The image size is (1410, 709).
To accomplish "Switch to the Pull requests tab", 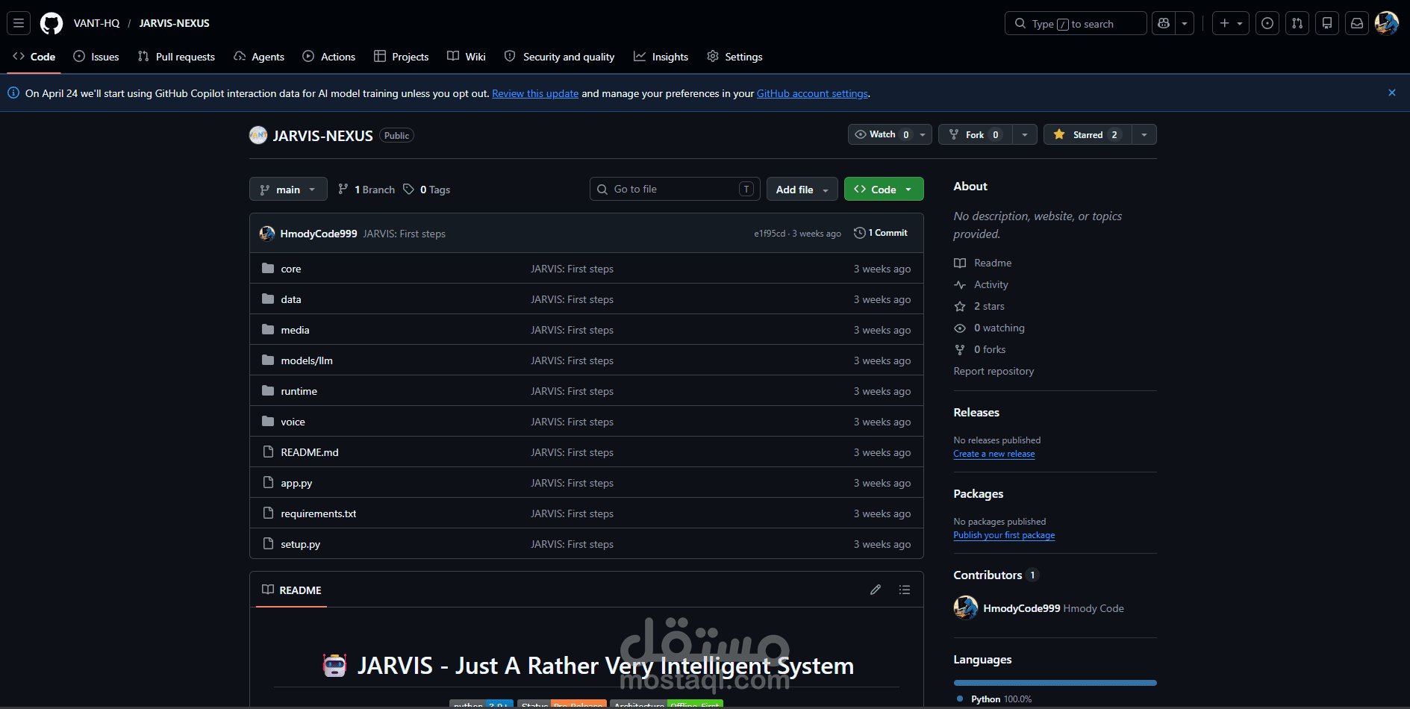I will click(176, 57).
